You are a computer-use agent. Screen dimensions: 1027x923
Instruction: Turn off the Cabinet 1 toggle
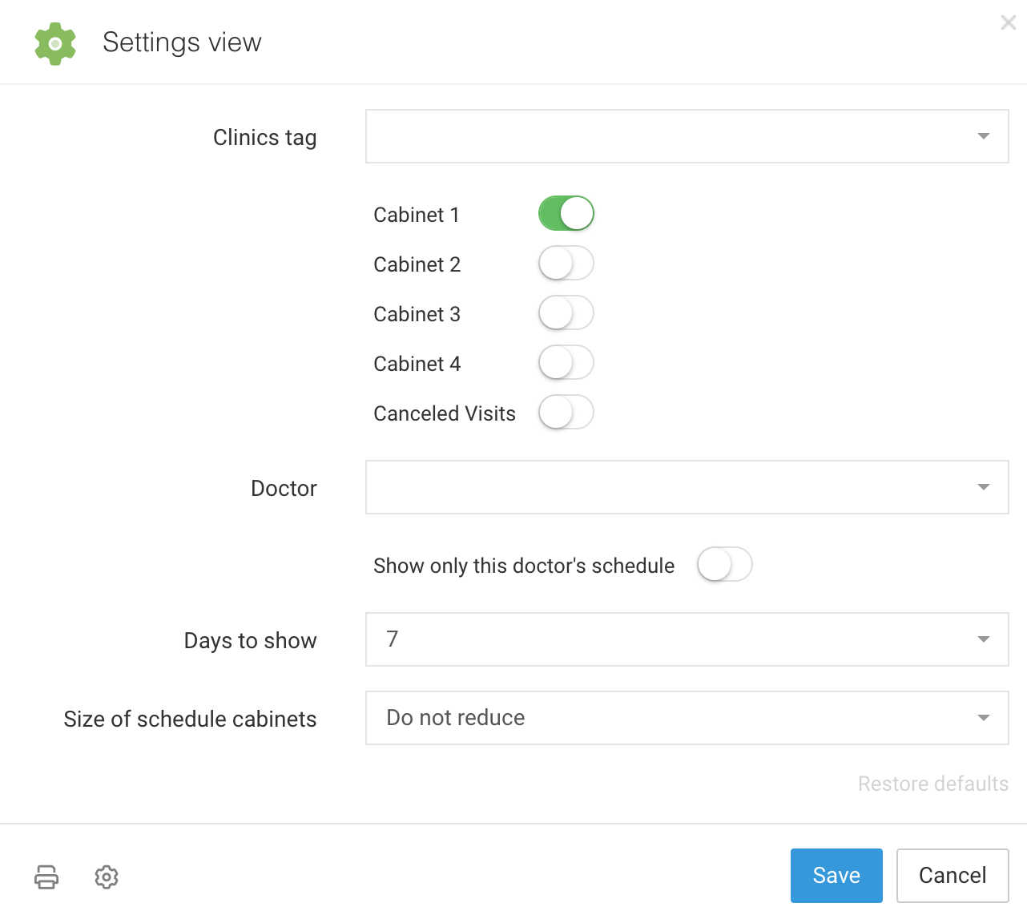point(566,214)
